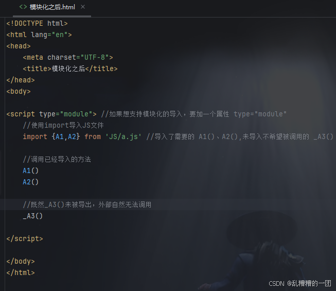The image size is (336, 291).
Task: Click the closing html tag
Action: tap(21, 272)
